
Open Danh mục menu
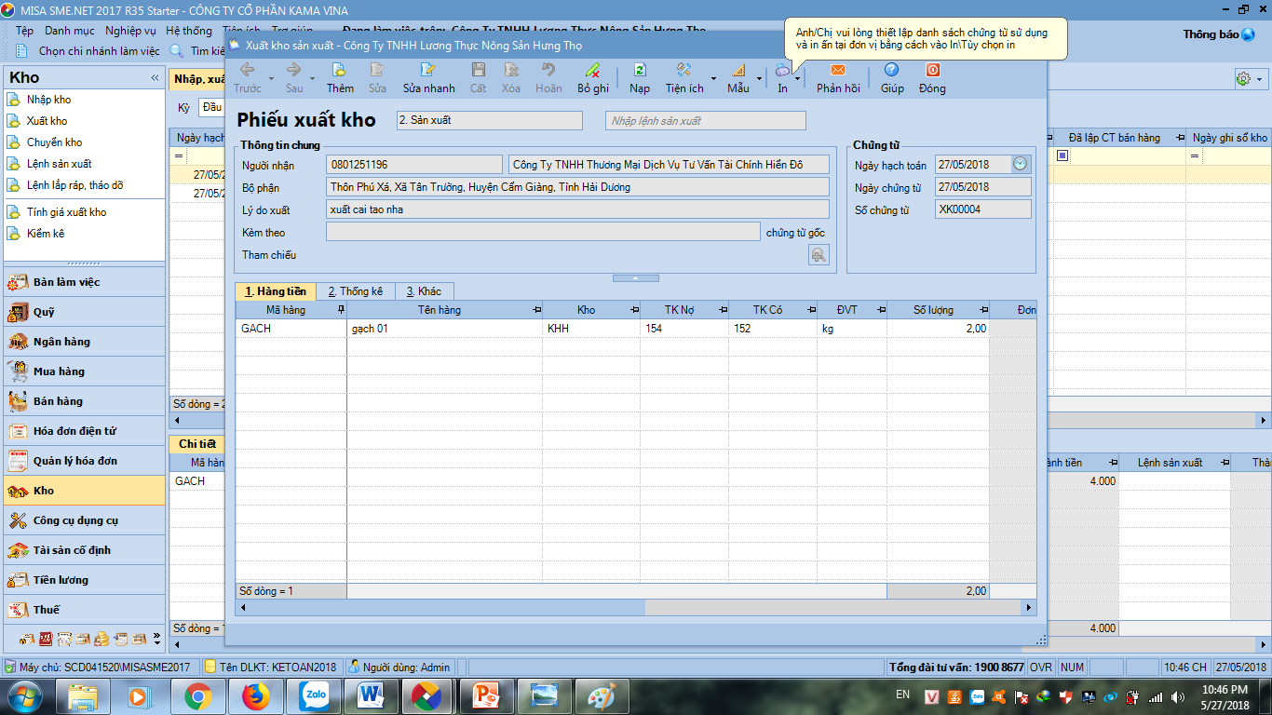(x=70, y=31)
